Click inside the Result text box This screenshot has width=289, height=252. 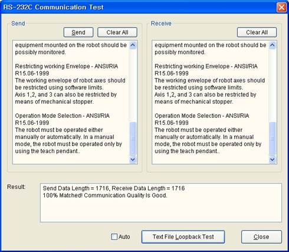tap(161, 203)
